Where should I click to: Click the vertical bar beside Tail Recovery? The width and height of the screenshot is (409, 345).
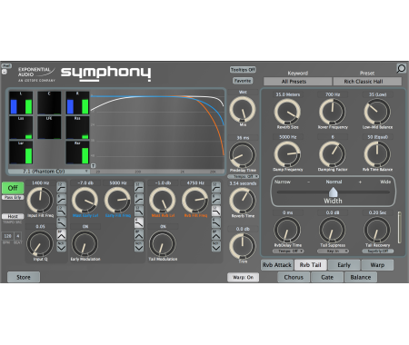[x=400, y=228]
